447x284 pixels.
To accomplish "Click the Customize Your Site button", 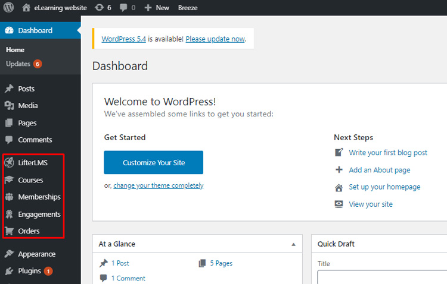I will click(153, 162).
